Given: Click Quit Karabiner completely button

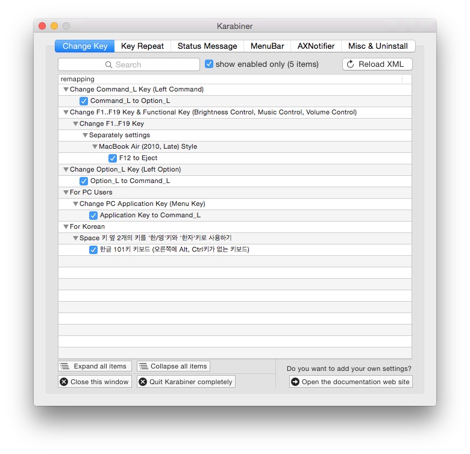Looking at the screenshot, I should (x=186, y=382).
